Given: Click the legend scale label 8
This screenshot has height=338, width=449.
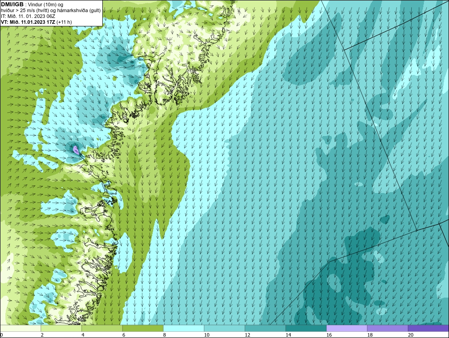Looking at the screenshot, I should [165, 335].
